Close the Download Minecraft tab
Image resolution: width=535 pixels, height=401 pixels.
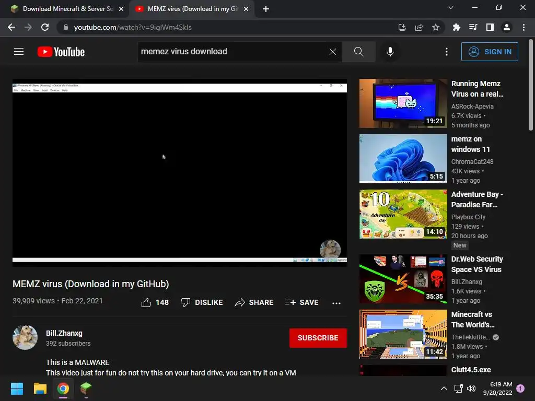click(121, 9)
